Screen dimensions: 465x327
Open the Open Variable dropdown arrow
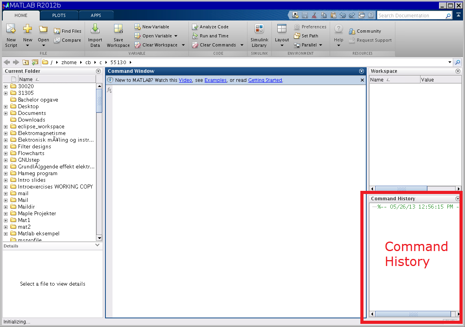176,36
